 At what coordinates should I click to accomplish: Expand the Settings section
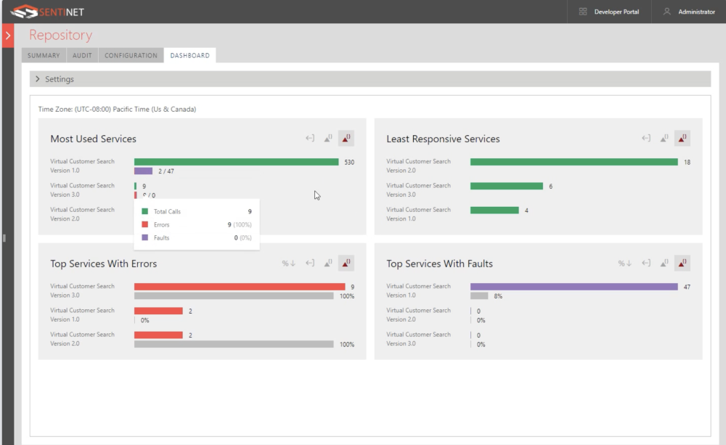coord(38,79)
